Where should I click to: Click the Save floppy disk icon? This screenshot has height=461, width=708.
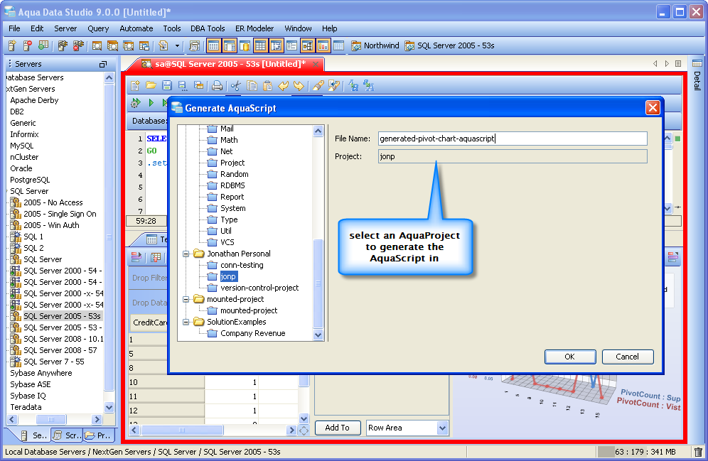[x=167, y=85]
